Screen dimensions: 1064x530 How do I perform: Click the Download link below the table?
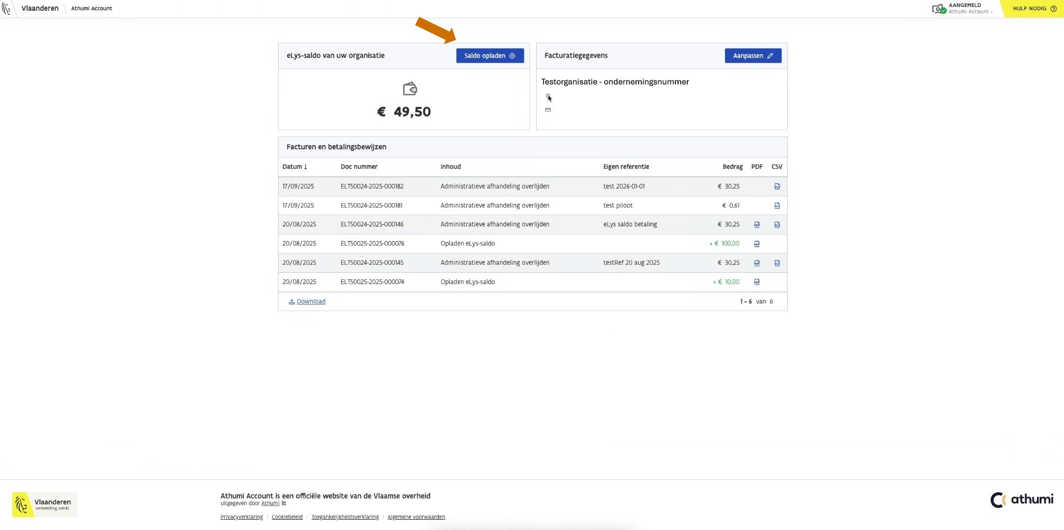click(x=310, y=301)
